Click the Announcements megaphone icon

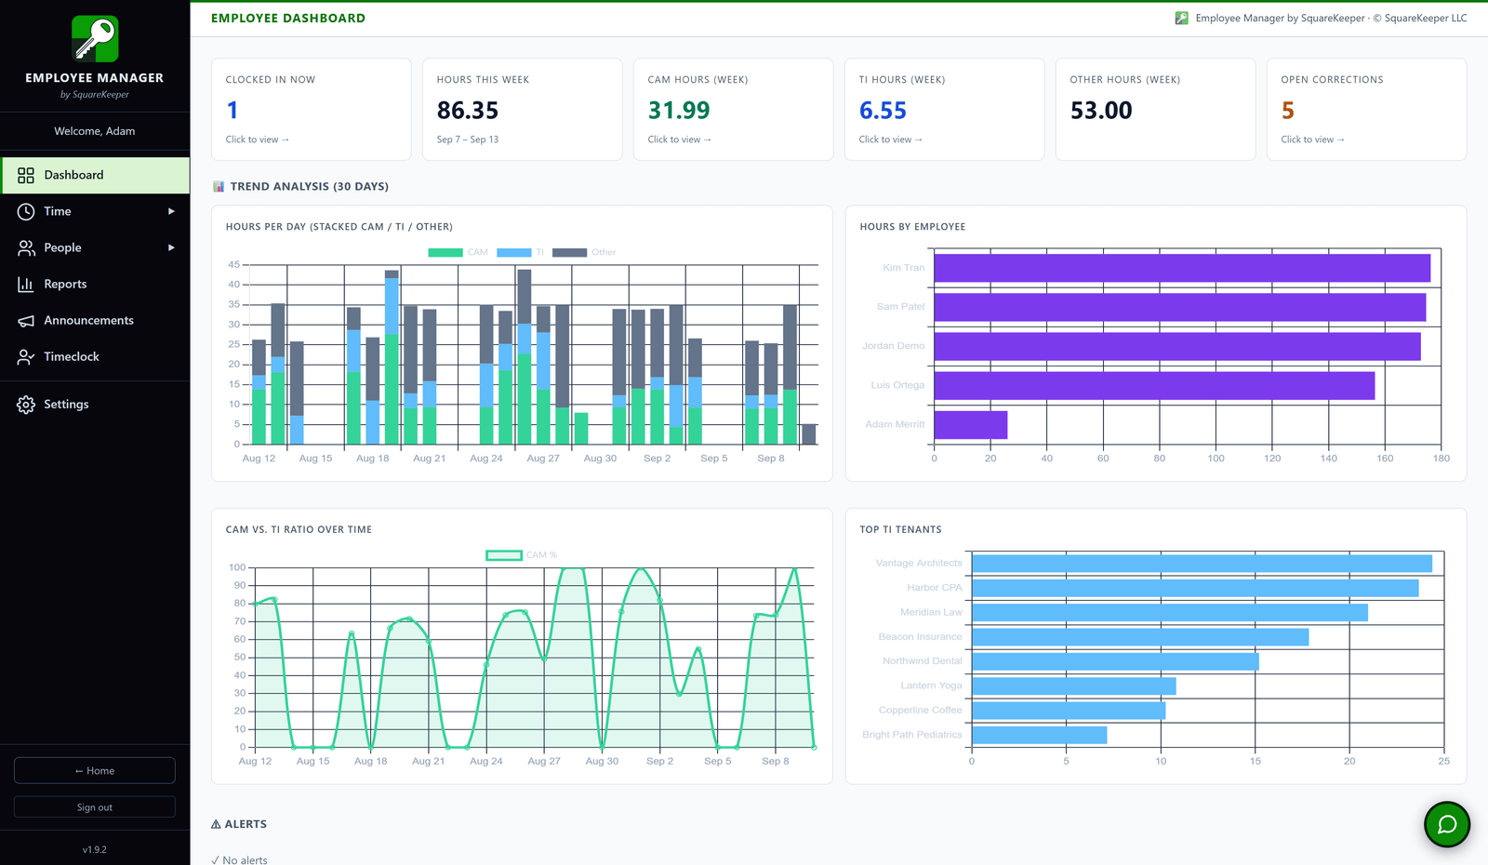(26, 320)
